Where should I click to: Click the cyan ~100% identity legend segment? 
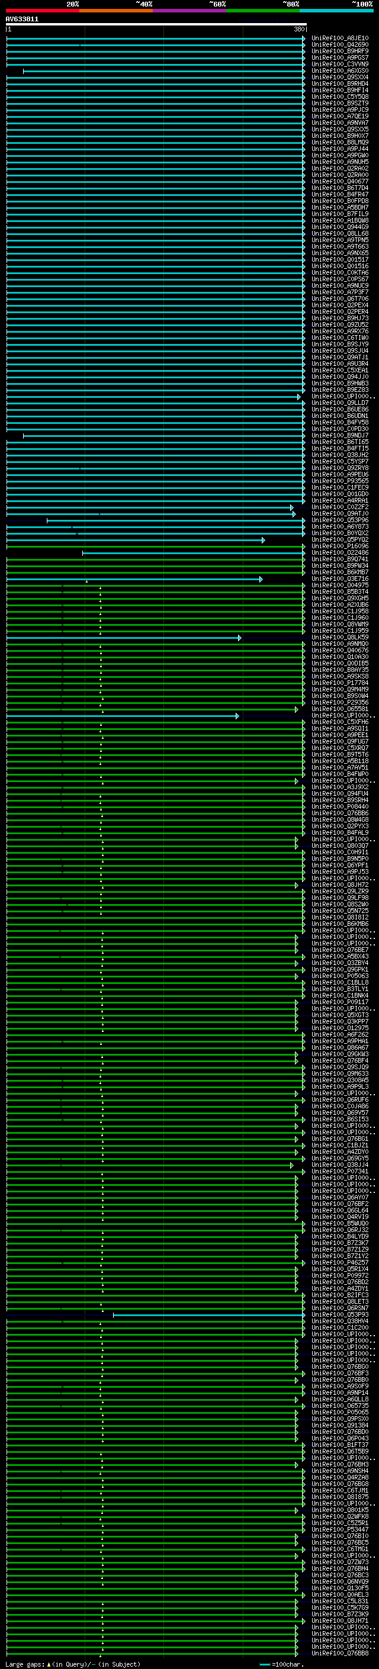pos(336,11)
